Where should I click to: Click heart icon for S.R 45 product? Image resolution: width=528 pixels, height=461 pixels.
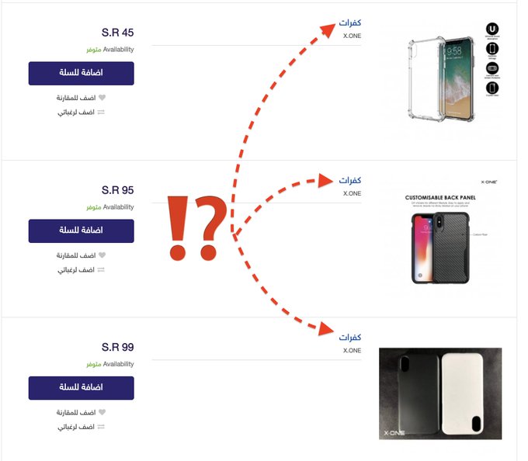pos(102,98)
